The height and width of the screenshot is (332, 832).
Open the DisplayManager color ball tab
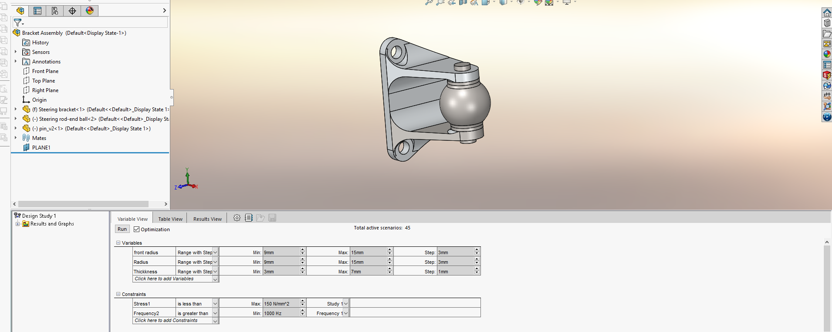click(90, 11)
